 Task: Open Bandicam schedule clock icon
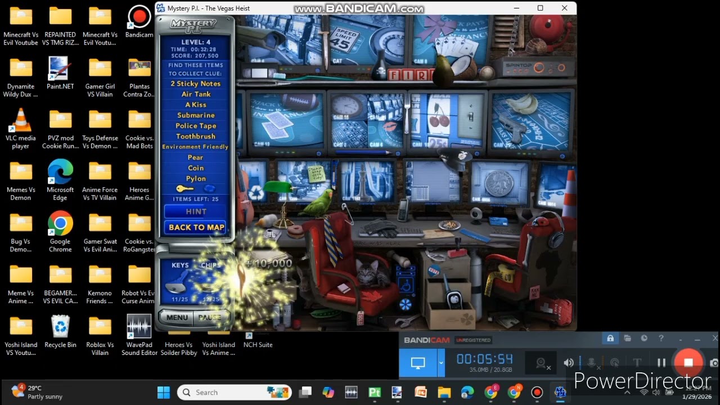pos(644,338)
